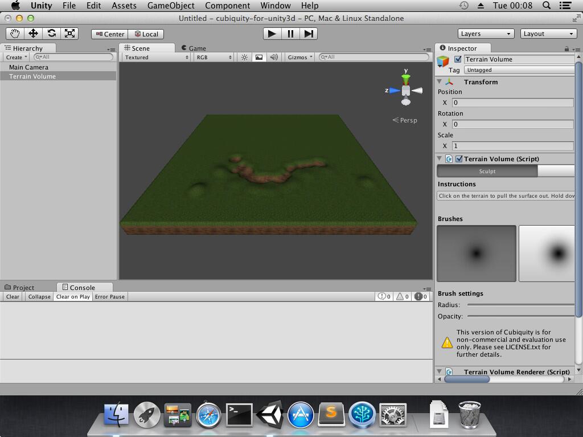This screenshot has width=583, height=437.
Task: Open the Layers dropdown
Action: 486,34
